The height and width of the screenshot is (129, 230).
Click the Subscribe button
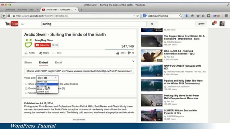[x=42, y=45]
